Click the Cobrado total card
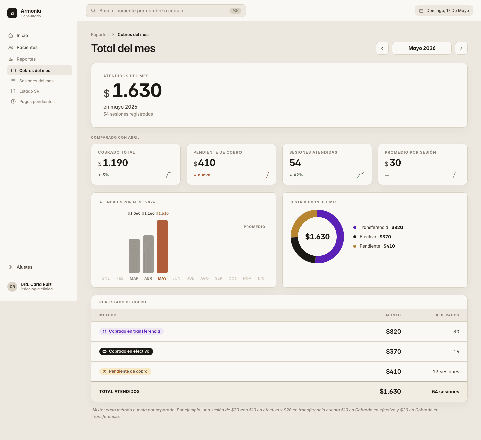This screenshot has width=481, height=440. [x=136, y=164]
